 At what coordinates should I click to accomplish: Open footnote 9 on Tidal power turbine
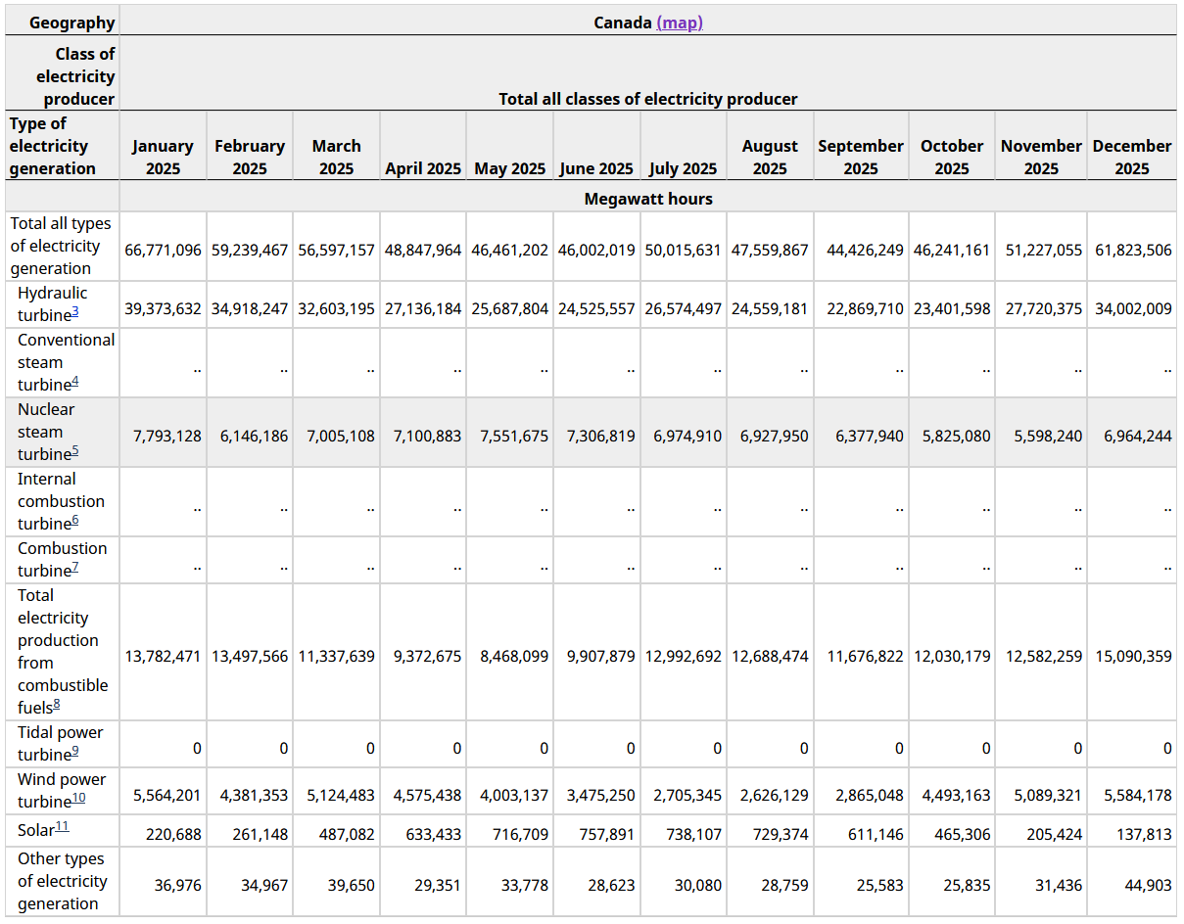pos(75,753)
